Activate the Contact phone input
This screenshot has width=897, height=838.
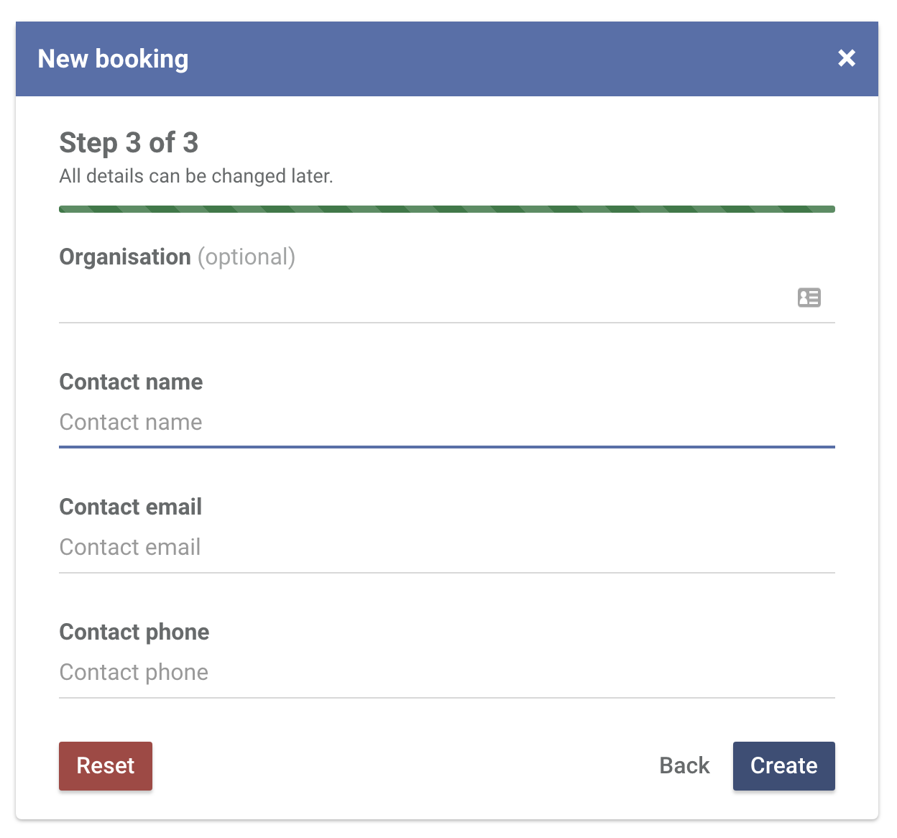pos(447,672)
